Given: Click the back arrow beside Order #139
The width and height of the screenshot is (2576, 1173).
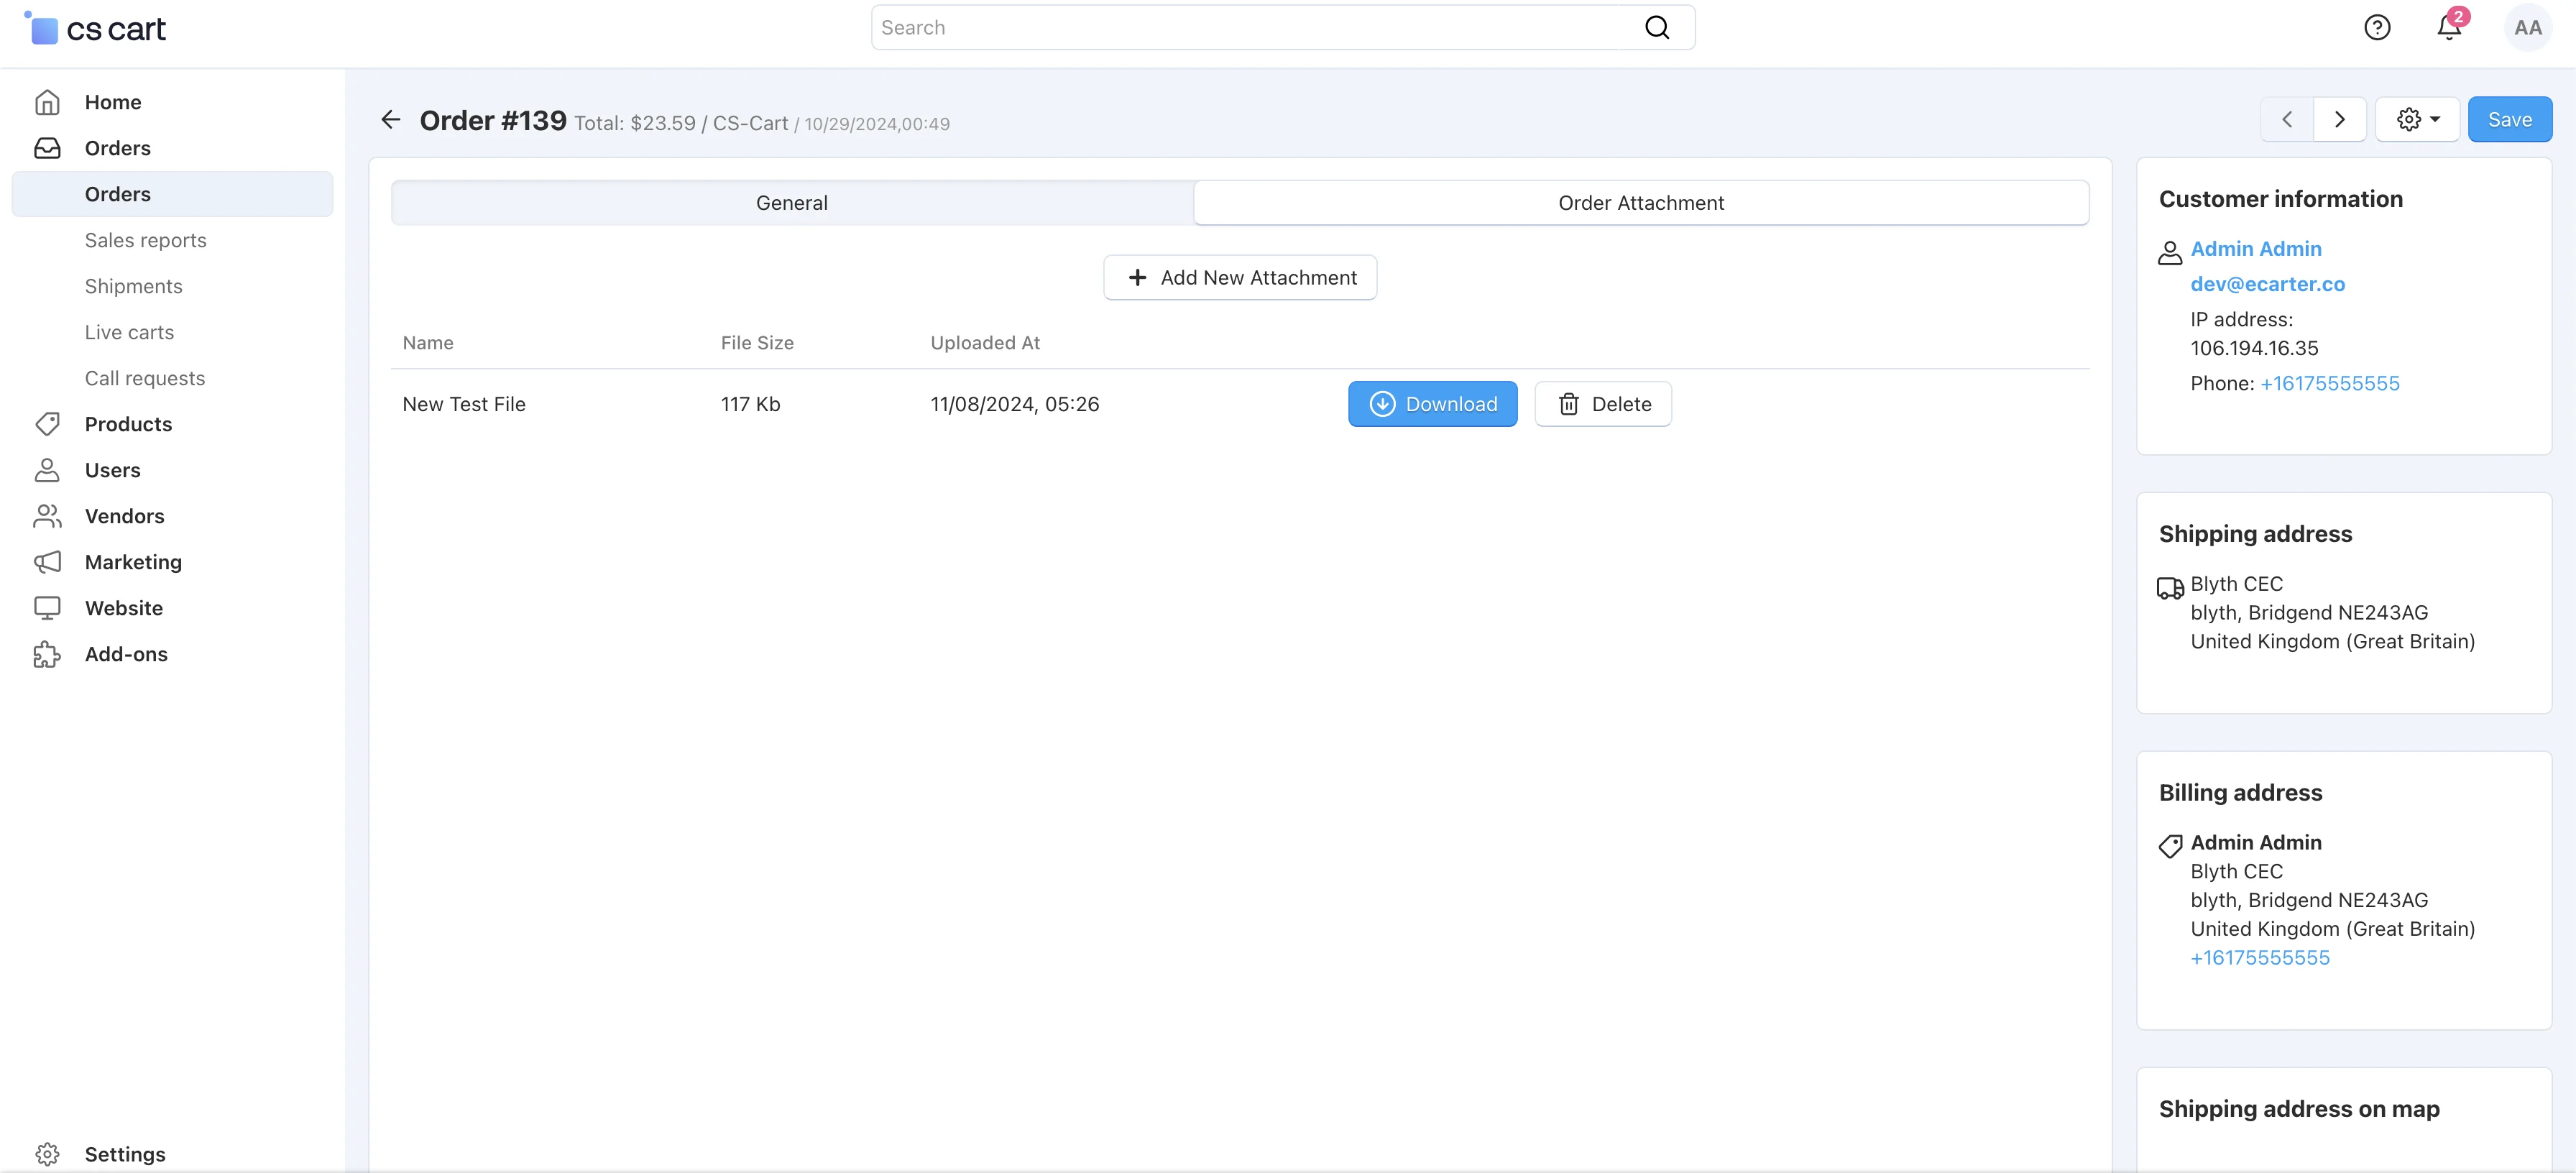Looking at the screenshot, I should [390, 120].
